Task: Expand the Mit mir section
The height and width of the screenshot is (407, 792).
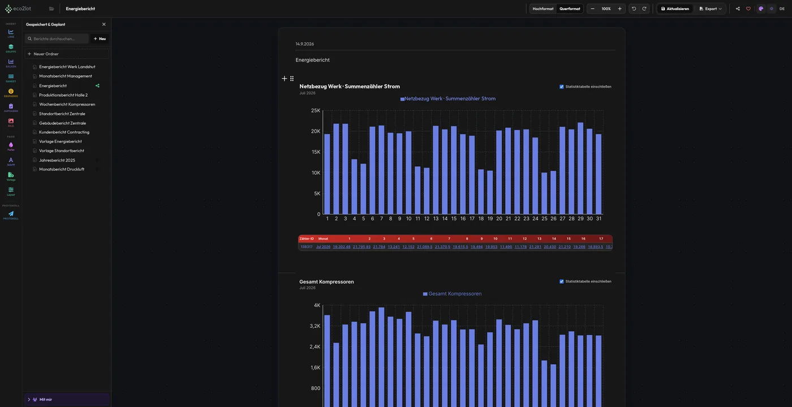Action: (67, 400)
